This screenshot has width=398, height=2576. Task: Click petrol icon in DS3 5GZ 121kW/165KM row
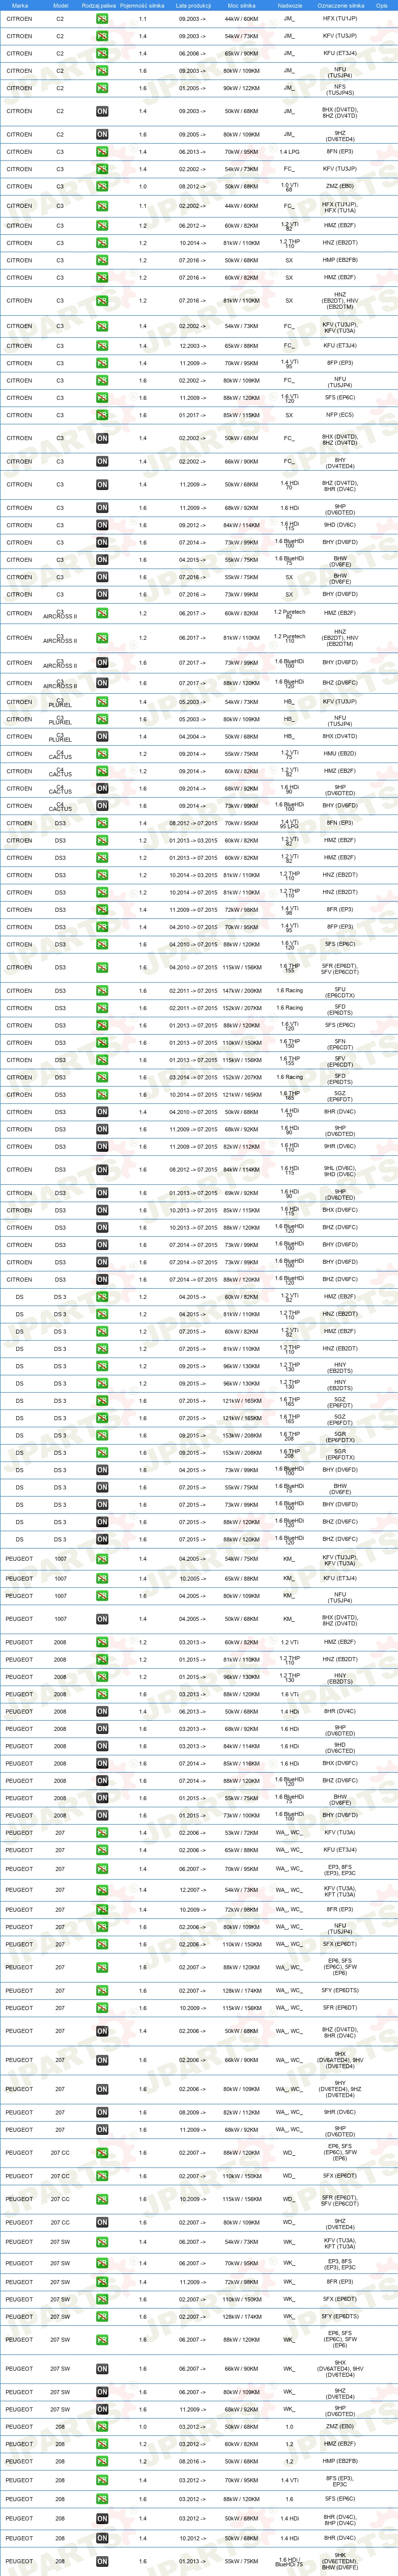(x=102, y=1095)
